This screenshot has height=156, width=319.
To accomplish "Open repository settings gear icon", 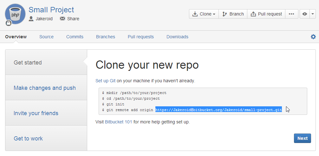I will click(313, 37).
